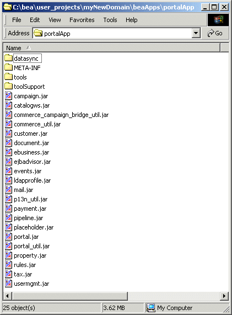
Task: Click the horizontal scrollbar right arrow
Action: click(x=224, y=296)
